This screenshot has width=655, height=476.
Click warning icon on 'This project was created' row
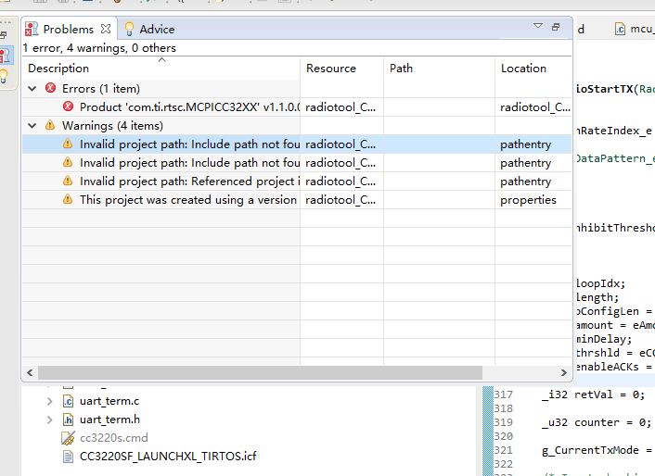pos(68,199)
